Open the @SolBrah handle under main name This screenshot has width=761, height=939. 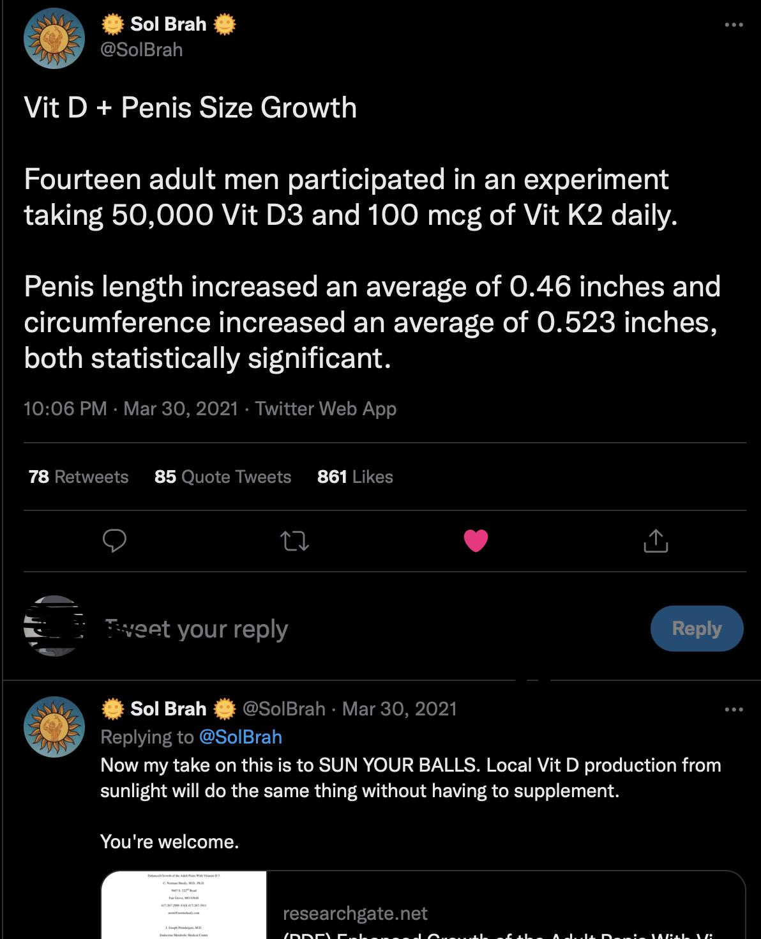142,50
